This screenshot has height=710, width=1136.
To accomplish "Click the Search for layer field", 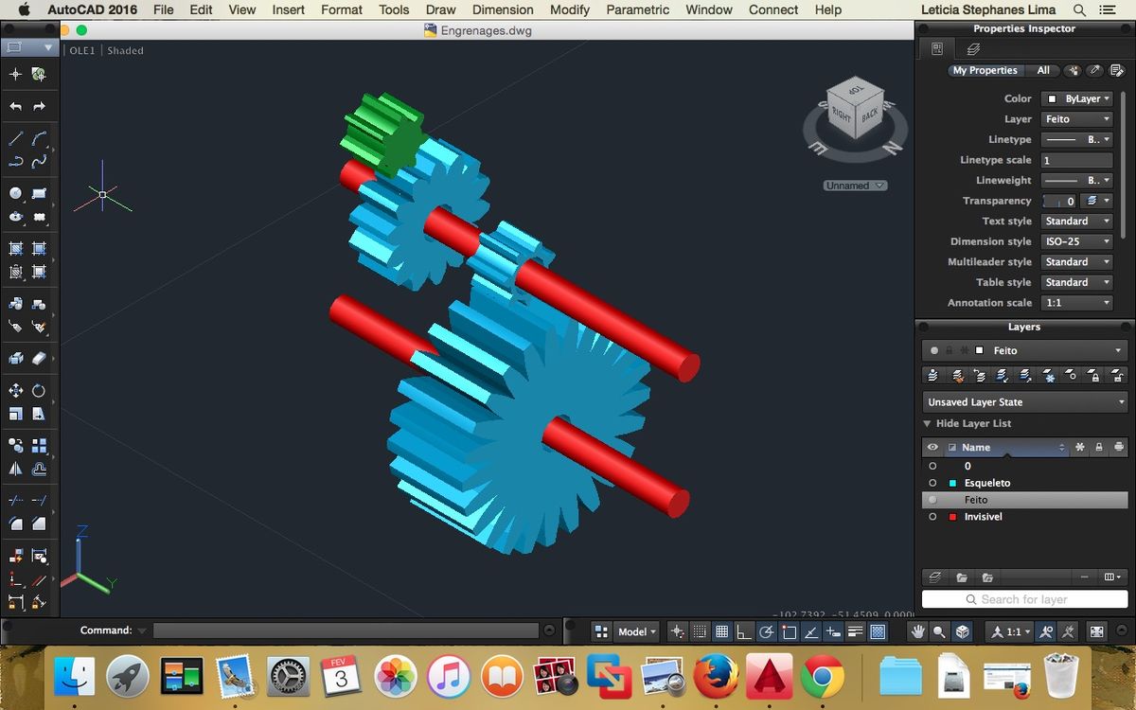I will (x=1025, y=599).
